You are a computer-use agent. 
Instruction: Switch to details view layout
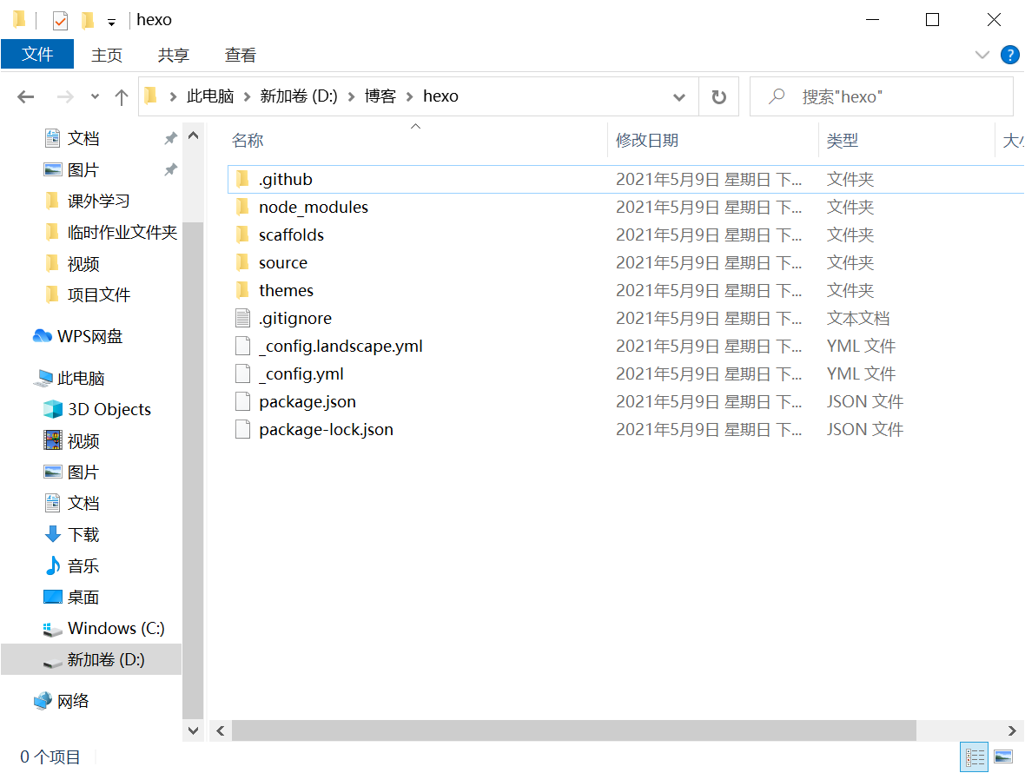coord(975,756)
